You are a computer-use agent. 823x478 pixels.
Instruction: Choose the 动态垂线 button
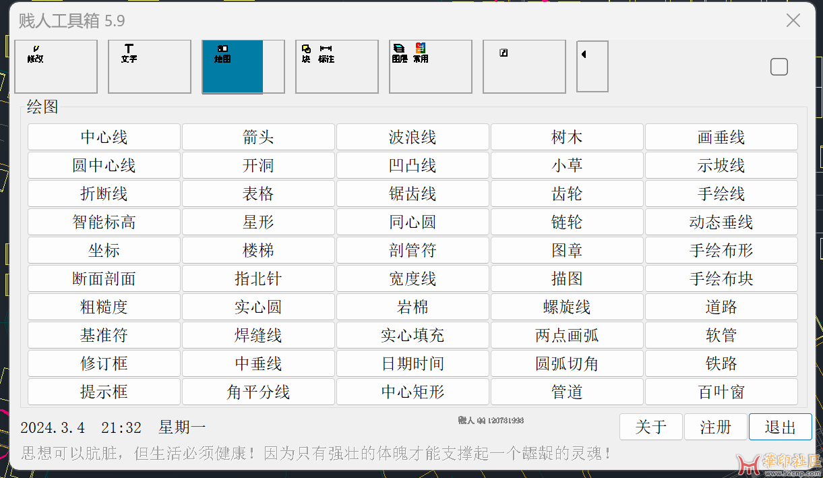[721, 222]
